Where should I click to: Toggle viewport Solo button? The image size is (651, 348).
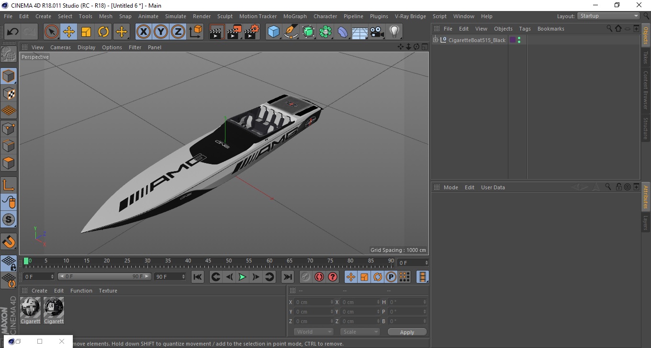pyautogui.click(x=9, y=220)
